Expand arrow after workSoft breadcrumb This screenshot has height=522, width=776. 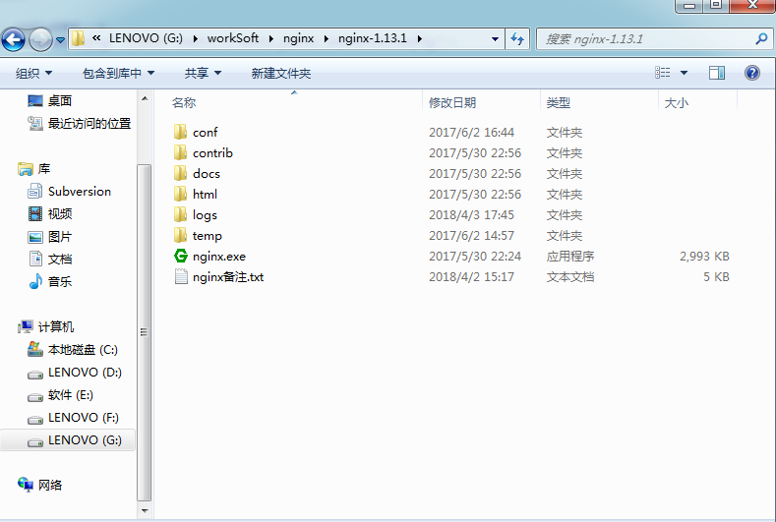[271, 38]
